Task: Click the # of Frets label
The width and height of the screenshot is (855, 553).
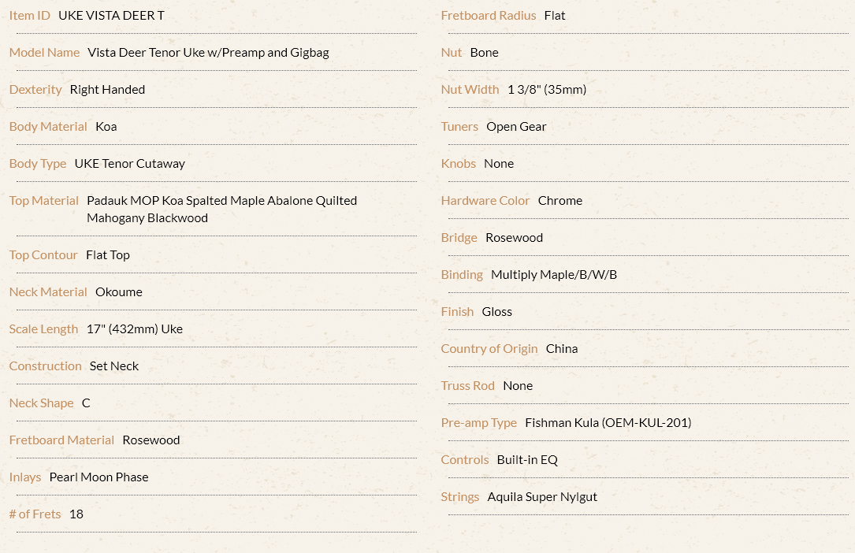Action: [x=35, y=514]
